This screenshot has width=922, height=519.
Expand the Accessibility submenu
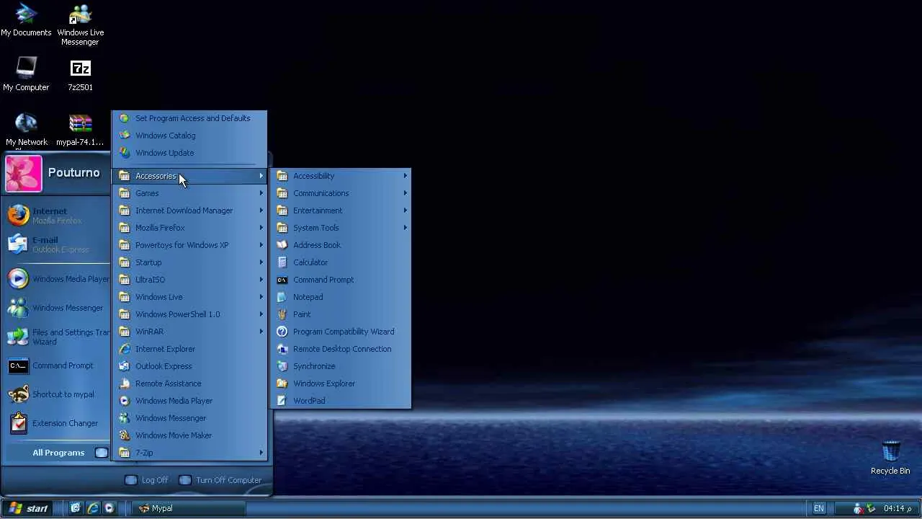point(341,176)
